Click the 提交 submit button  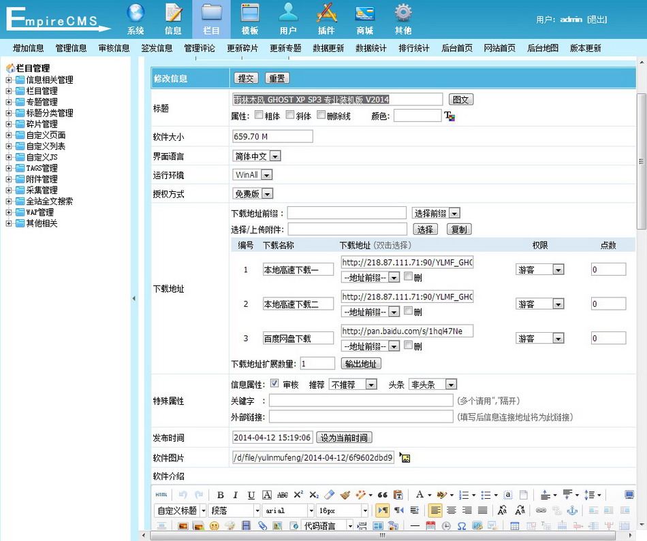tap(246, 78)
